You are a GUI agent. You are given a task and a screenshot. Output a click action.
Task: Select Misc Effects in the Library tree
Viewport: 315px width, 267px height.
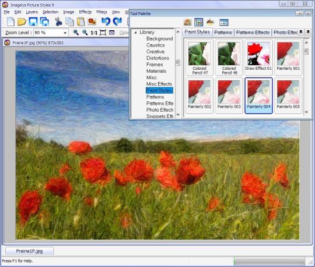click(159, 84)
